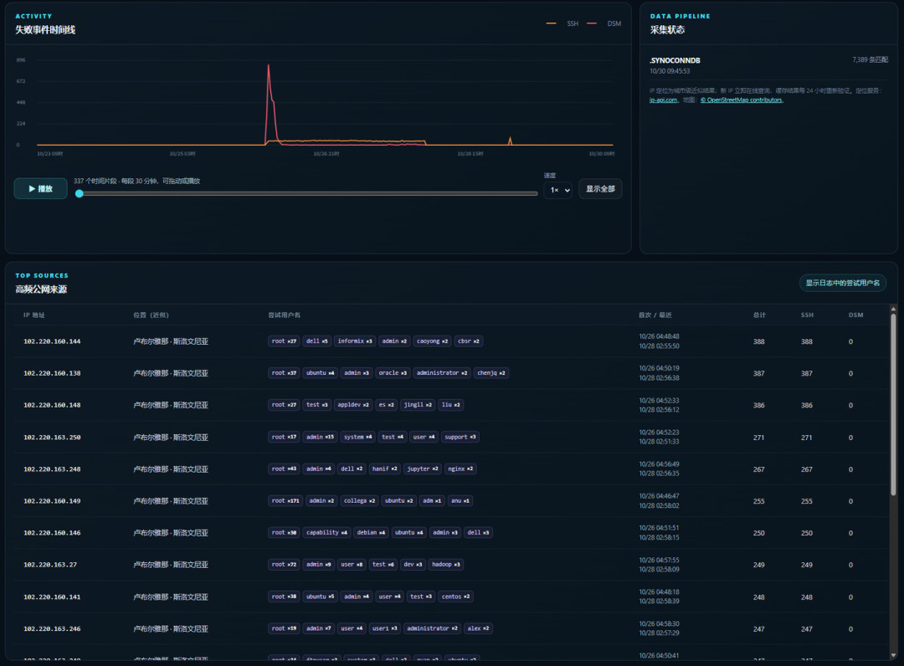The width and height of the screenshot is (904, 666).
Task: Click the root ×171 username tag
Action: [x=285, y=500]
